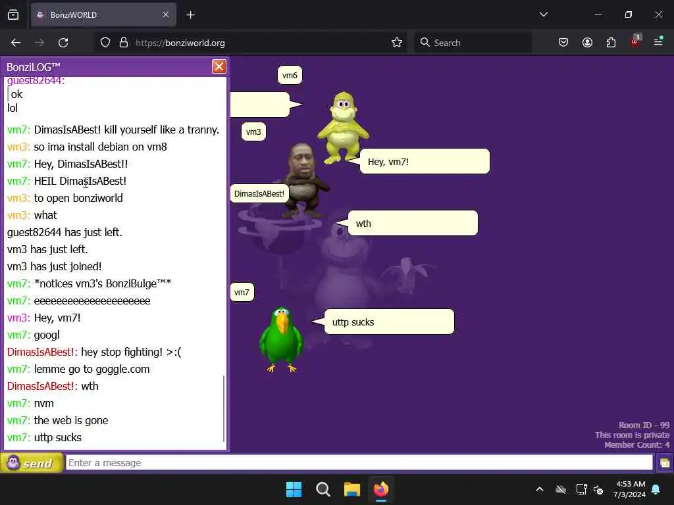674x505 pixels.
Task: Click the crossed-out cloud tray icon
Action: (561, 489)
